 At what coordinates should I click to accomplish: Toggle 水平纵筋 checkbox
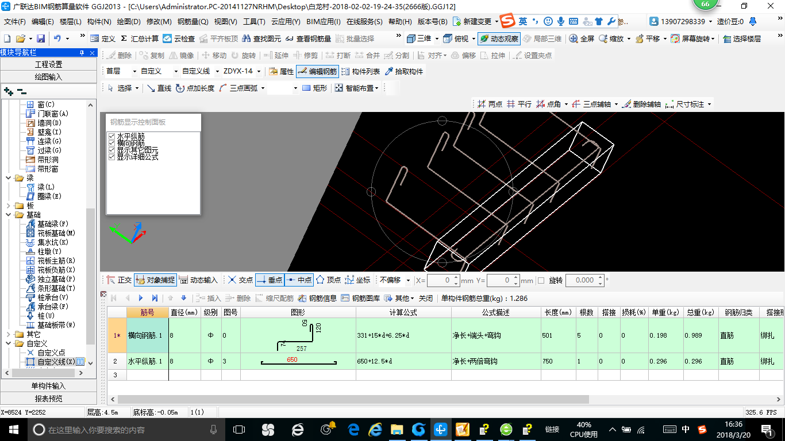111,136
